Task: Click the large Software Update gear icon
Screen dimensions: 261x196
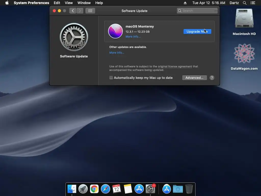Action: [74, 37]
